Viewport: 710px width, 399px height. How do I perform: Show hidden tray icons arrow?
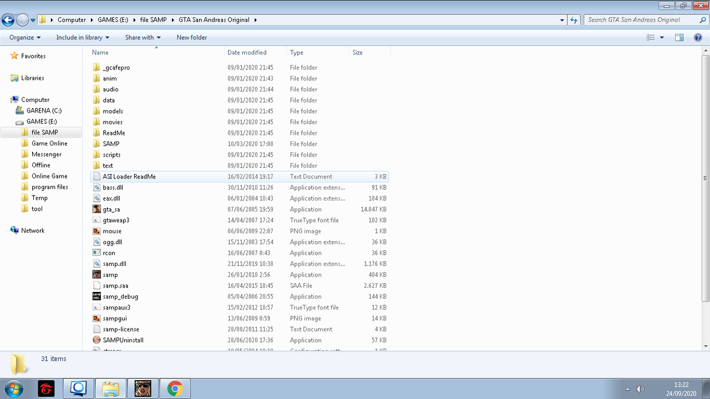pos(627,389)
